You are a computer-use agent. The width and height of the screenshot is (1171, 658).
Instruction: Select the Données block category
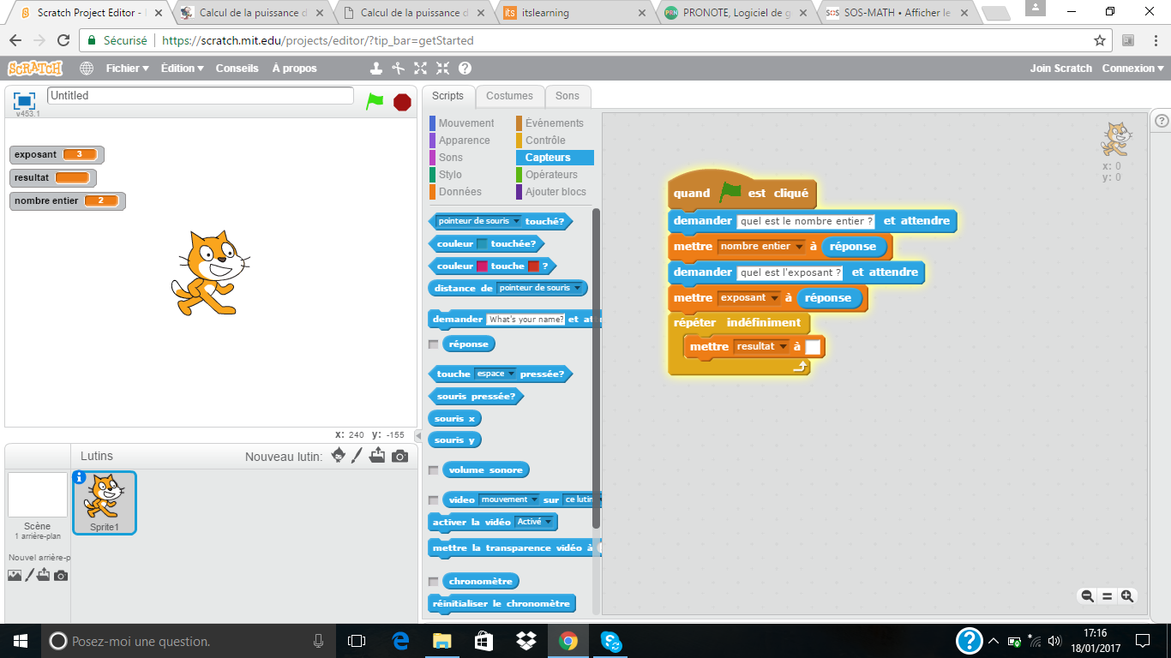point(459,192)
